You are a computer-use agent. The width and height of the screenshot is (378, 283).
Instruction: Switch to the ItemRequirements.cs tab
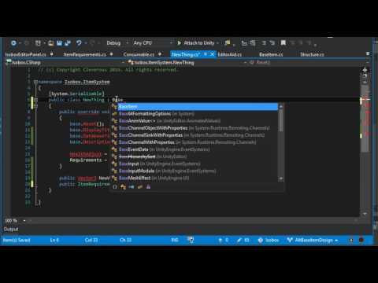click(84, 54)
